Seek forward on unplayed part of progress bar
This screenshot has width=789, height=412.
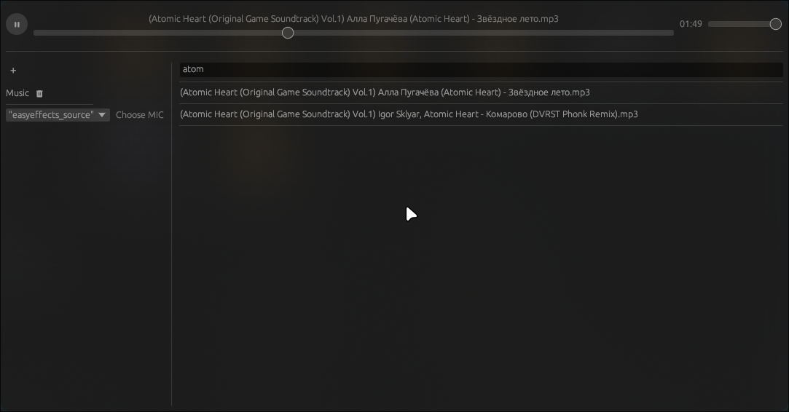[x=481, y=33]
